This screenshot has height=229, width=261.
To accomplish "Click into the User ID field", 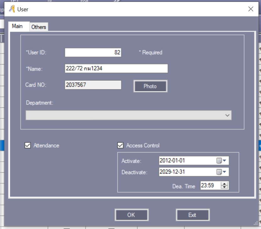I will pyautogui.click(x=93, y=53).
